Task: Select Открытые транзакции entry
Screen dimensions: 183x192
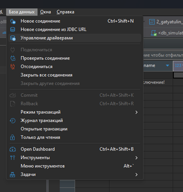Action: (x=75, y=129)
